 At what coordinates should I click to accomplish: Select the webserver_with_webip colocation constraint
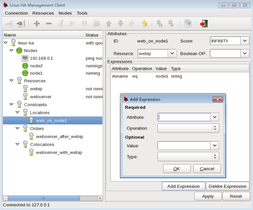[59, 152]
